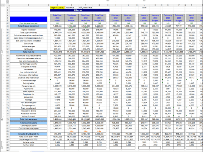Click the TotalYear 2023 Budget header cell
Image resolution: width=203 pixels, height=152 pixels.
pos(72,18)
